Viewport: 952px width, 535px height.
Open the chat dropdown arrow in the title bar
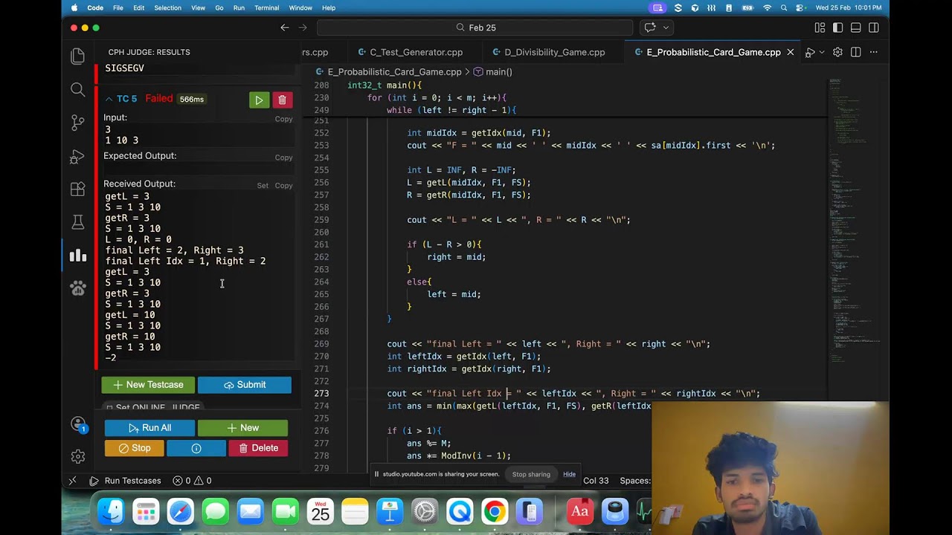pos(666,27)
